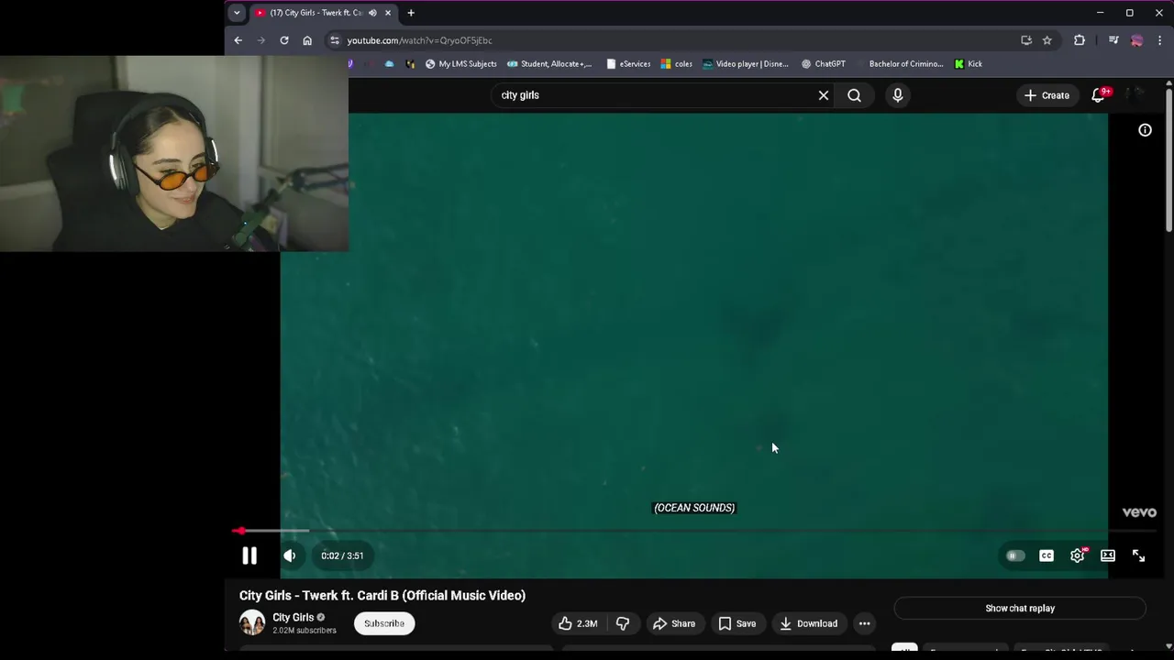Viewport: 1174px width, 660px height.
Task: Download the video
Action: coord(808,623)
